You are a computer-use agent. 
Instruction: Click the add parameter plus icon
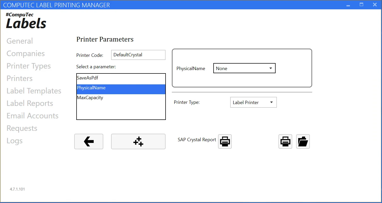point(138,141)
